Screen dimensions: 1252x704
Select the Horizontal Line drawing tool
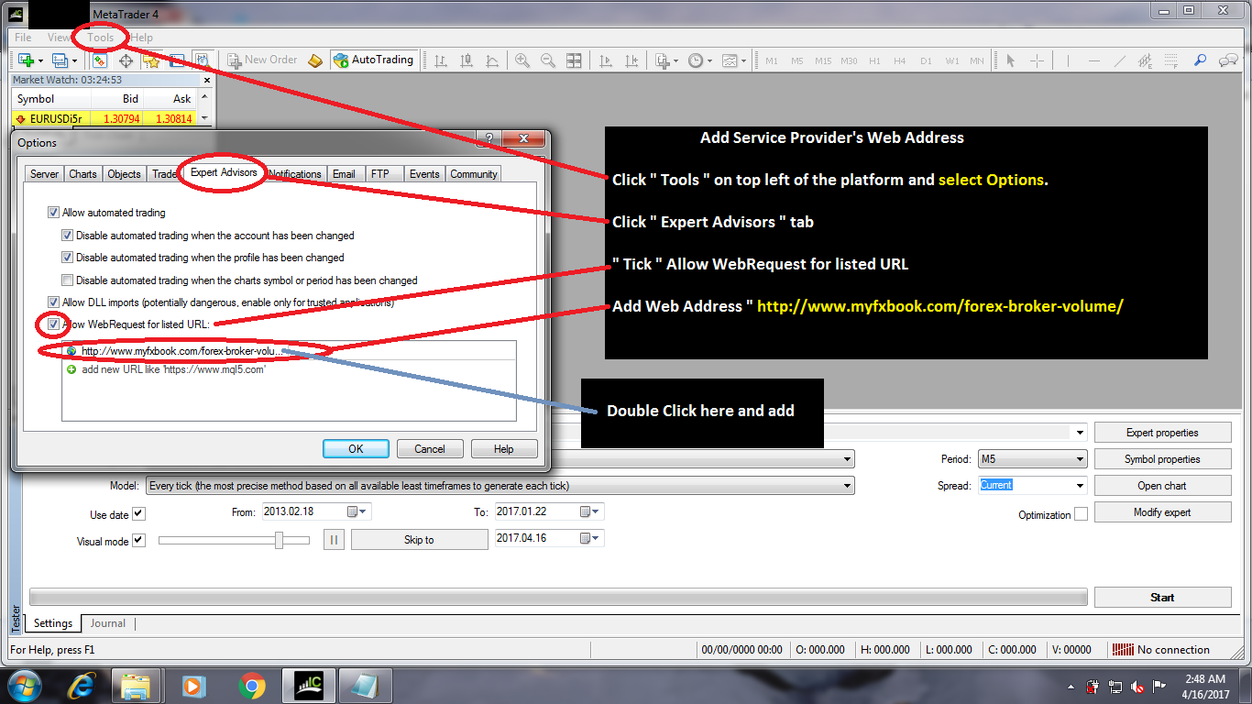click(x=1093, y=60)
